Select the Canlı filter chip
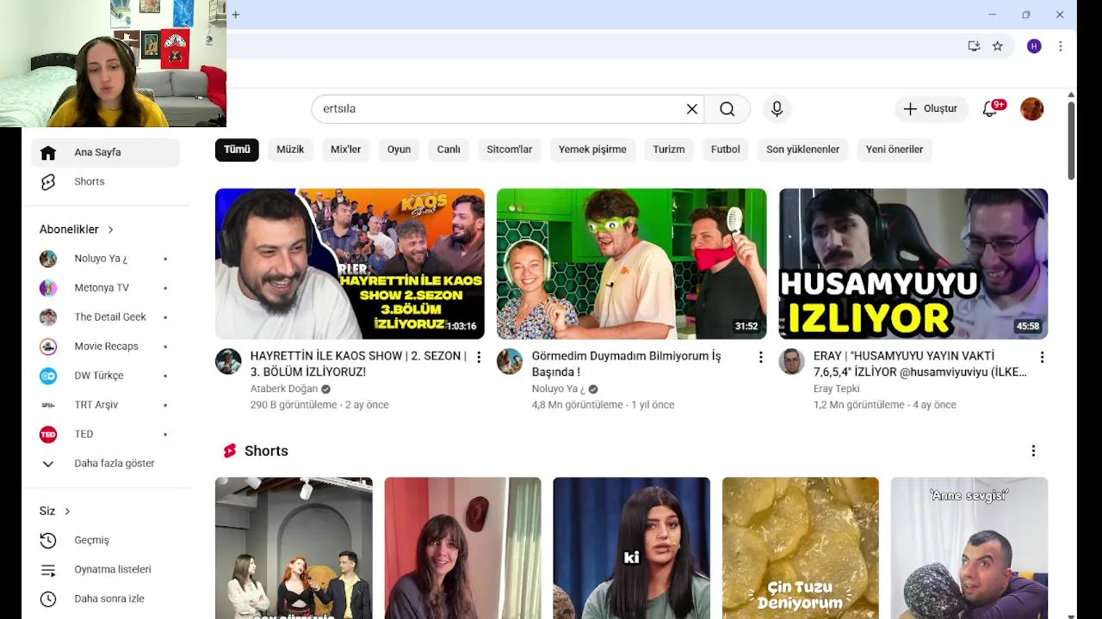Image resolution: width=1102 pixels, height=619 pixels. (449, 150)
